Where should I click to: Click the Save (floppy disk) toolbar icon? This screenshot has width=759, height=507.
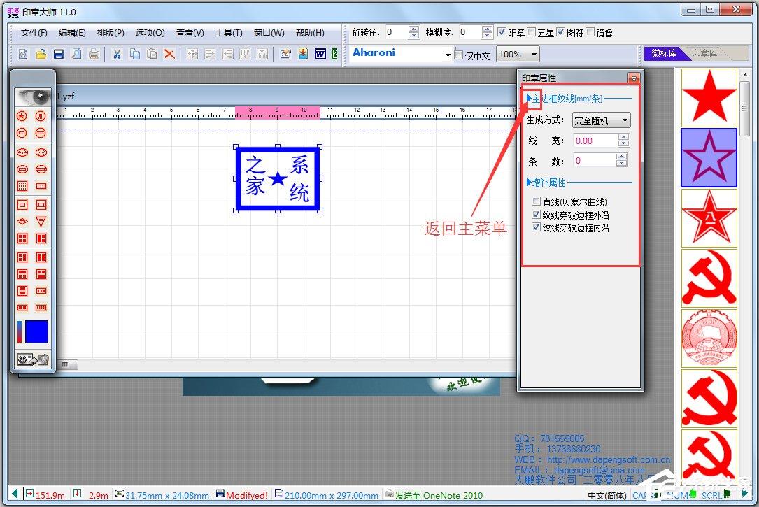coord(59,54)
